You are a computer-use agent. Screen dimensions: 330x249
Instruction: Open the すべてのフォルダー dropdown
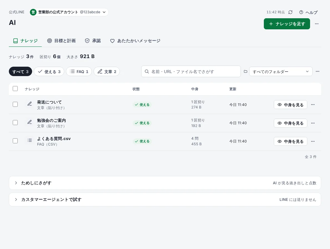tap(281, 72)
